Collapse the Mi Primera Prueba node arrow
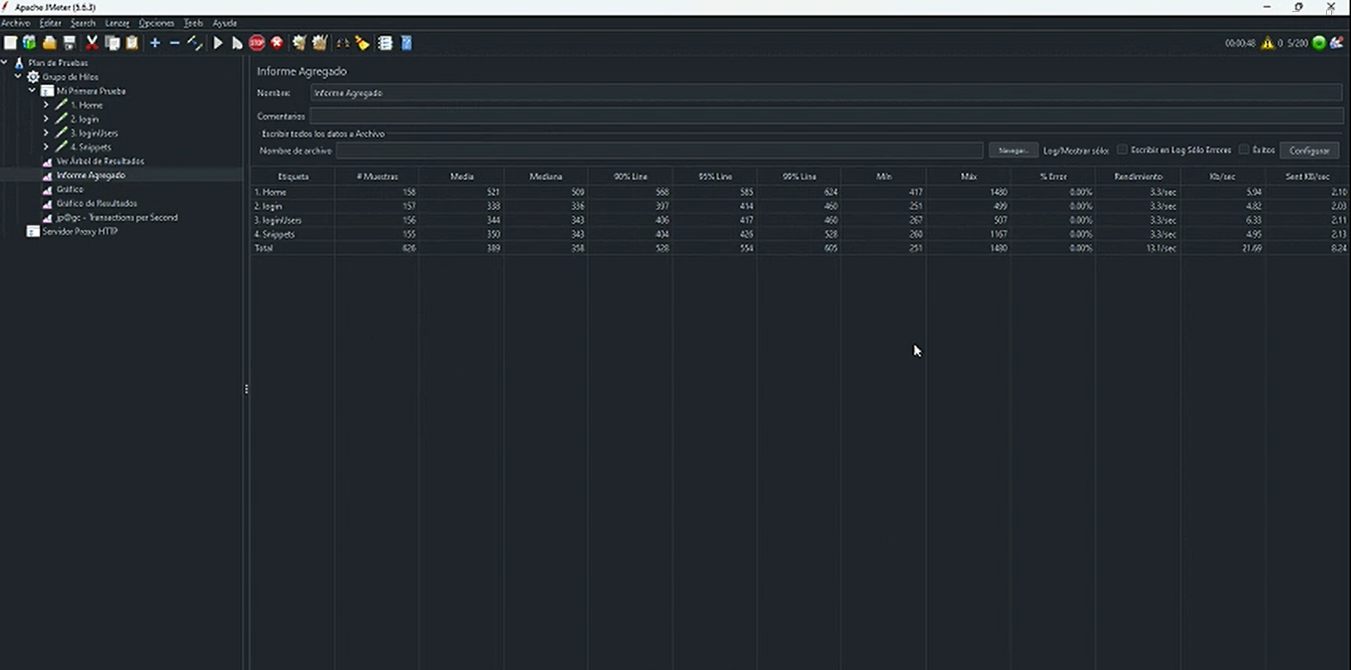 click(x=32, y=90)
